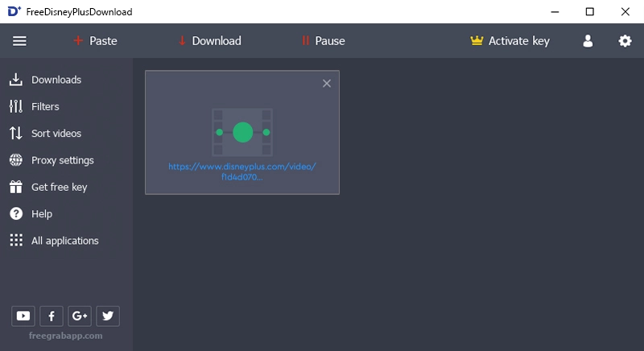644x351 pixels.
Task: Open Proxy settings
Action: tap(52, 160)
